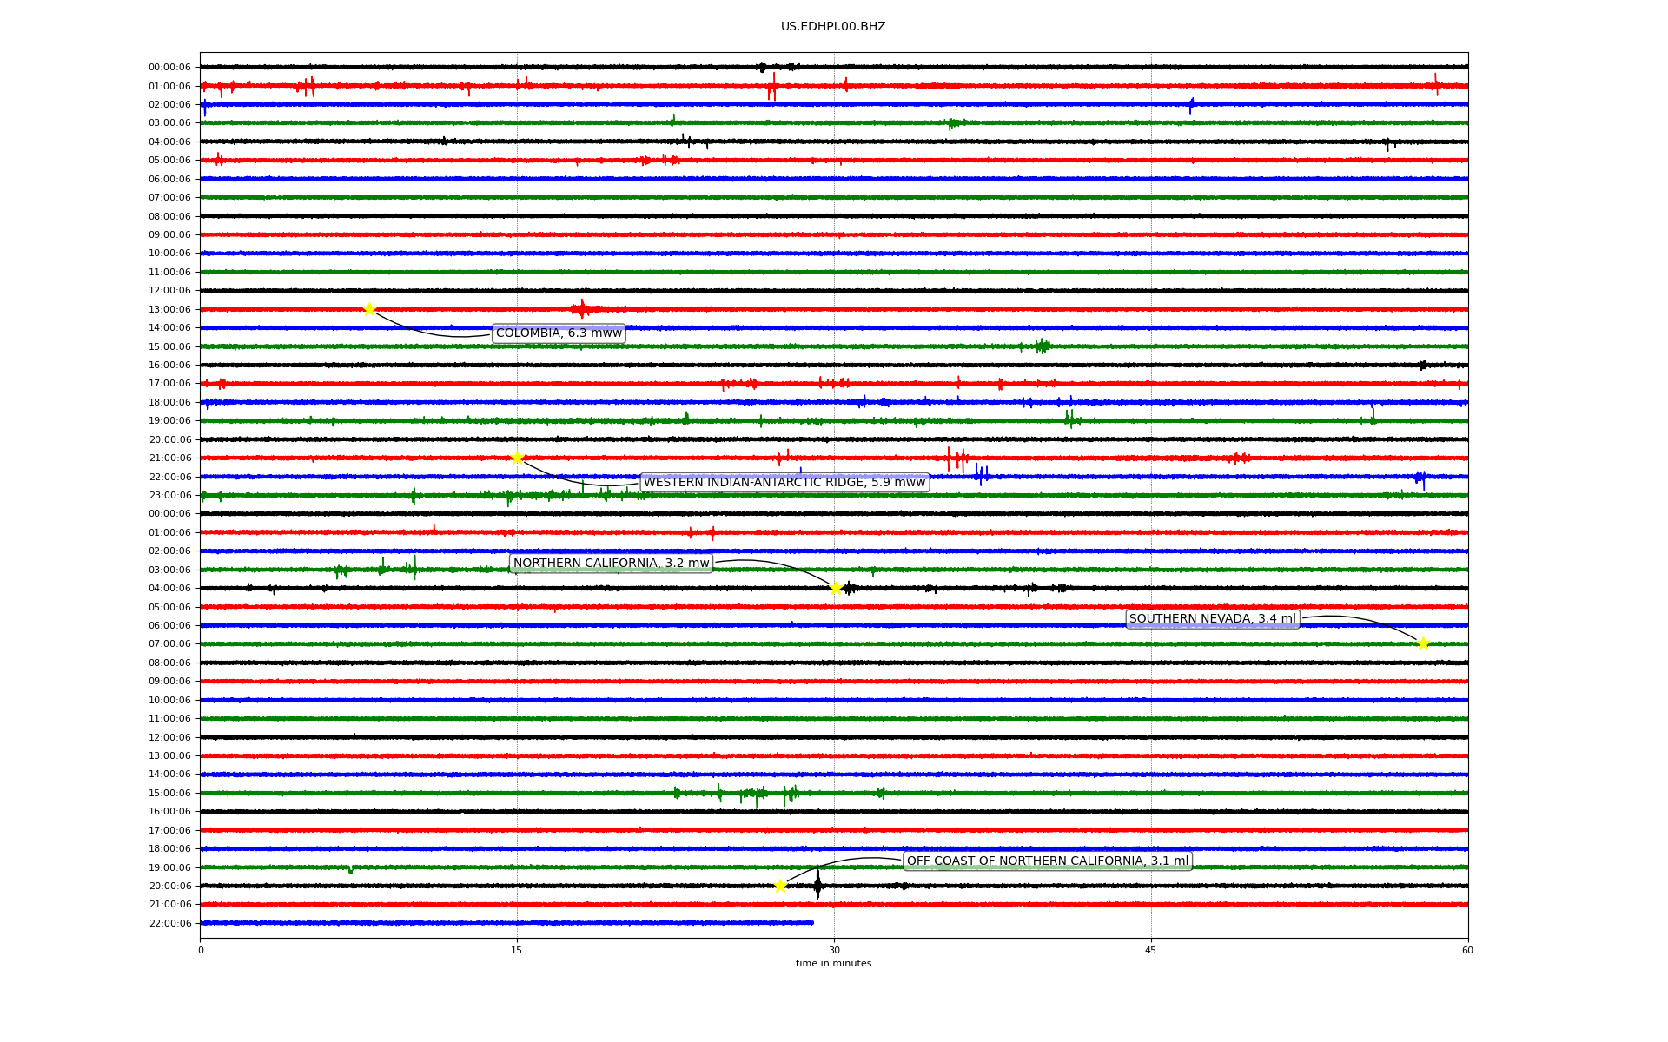Click the yellow star for the Southern Nevada event
This screenshot has width=1668, height=1042.
pyautogui.click(x=1423, y=643)
